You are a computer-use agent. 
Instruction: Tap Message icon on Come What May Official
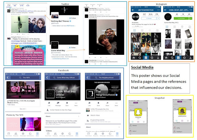pyautogui.click(x=58, y=104)
